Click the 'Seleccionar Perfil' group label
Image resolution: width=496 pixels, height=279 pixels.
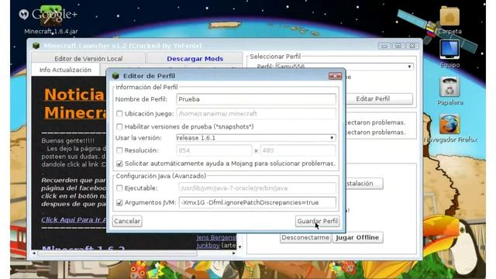click(275, 57)
